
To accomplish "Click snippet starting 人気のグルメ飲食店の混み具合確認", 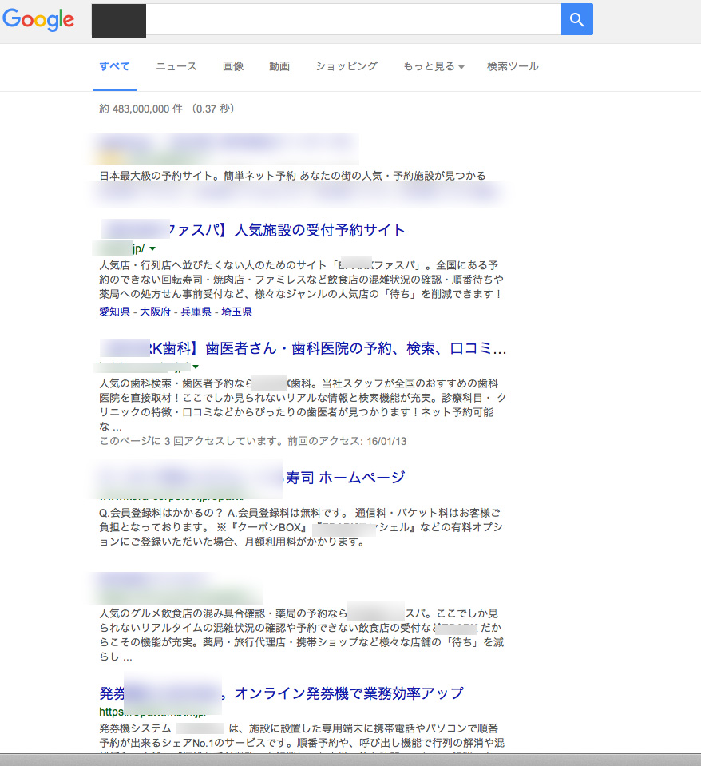I will pyautogui.click(x=301, y=634).
